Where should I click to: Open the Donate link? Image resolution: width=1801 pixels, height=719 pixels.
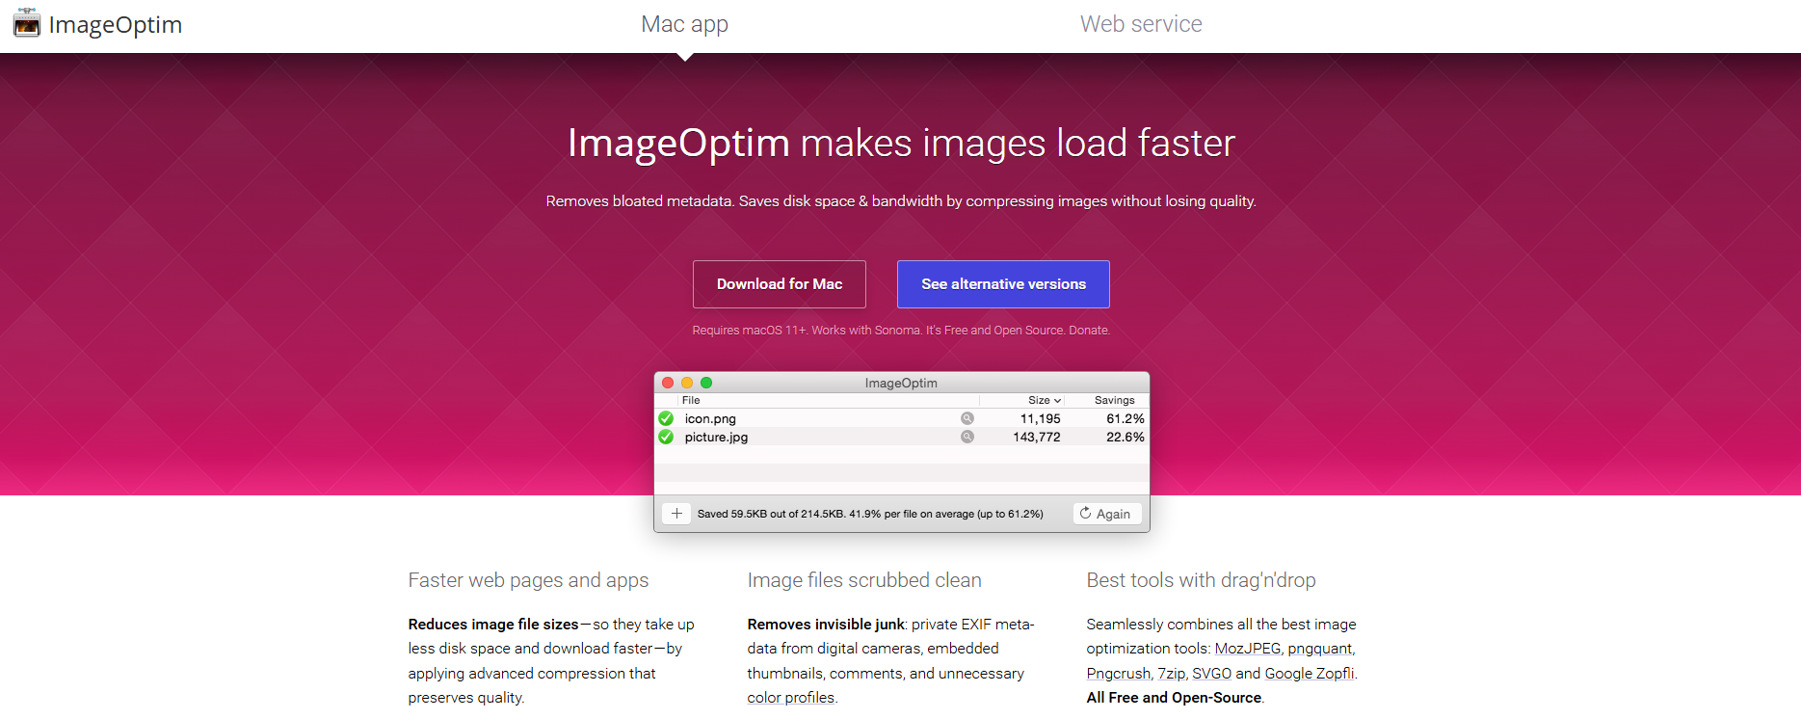tap(1088, 331)
